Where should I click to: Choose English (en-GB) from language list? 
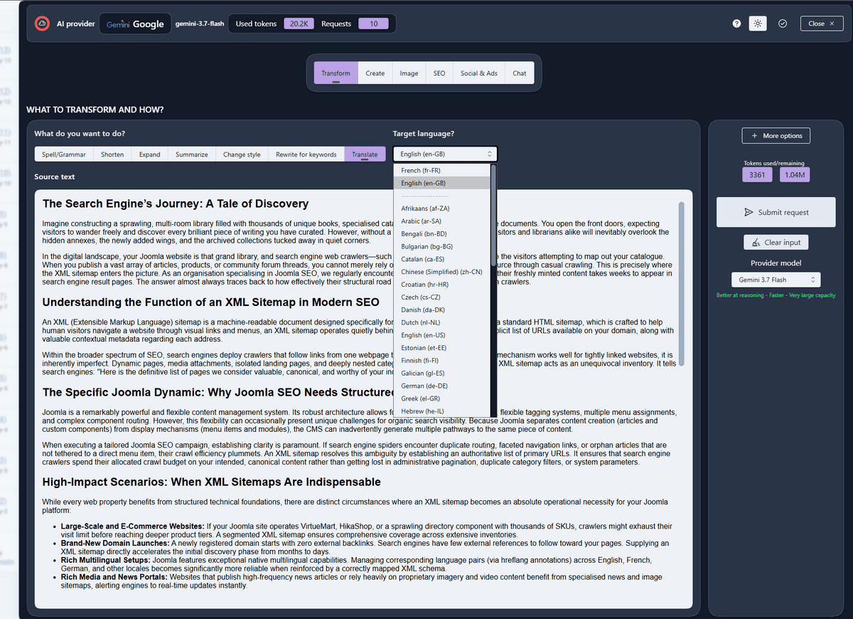[x=441, y=183]
